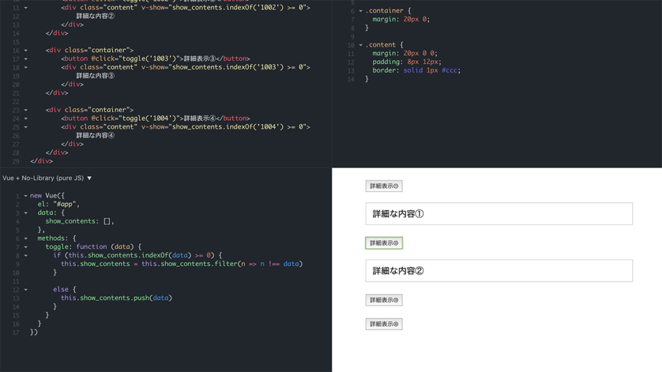This screenshot has width=662, height=372.
Task: Open the Vue + No-Library framework dropdown
Action: click(x=47, y=178)
